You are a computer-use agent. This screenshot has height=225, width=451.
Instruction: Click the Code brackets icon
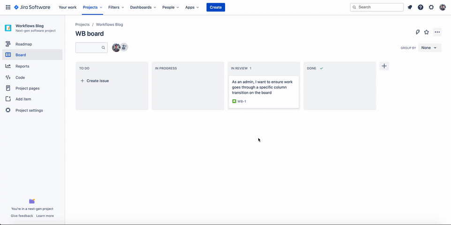[x=8, y=77]
